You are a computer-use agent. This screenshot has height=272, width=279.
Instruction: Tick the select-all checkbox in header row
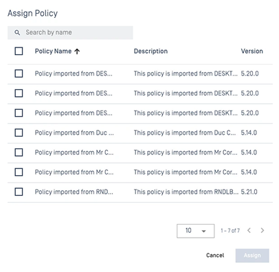[19, 51]
